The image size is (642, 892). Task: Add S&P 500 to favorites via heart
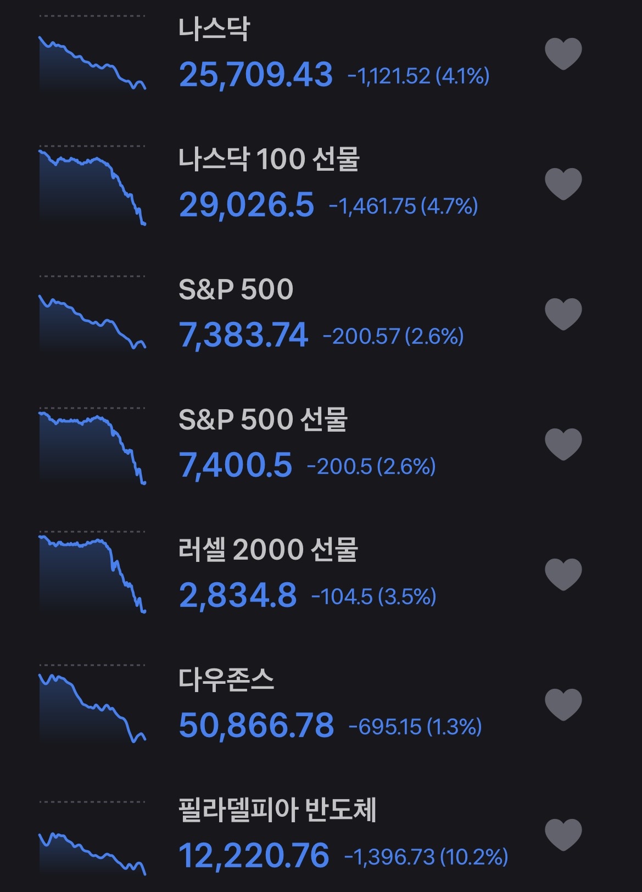tap(563, 314)
